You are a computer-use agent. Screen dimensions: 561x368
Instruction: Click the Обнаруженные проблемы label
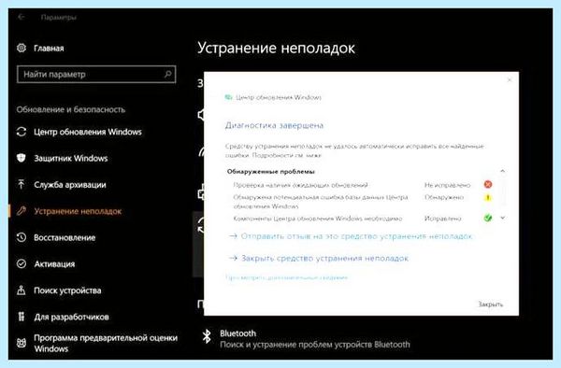pyautogui.click(x=271, y=172)
